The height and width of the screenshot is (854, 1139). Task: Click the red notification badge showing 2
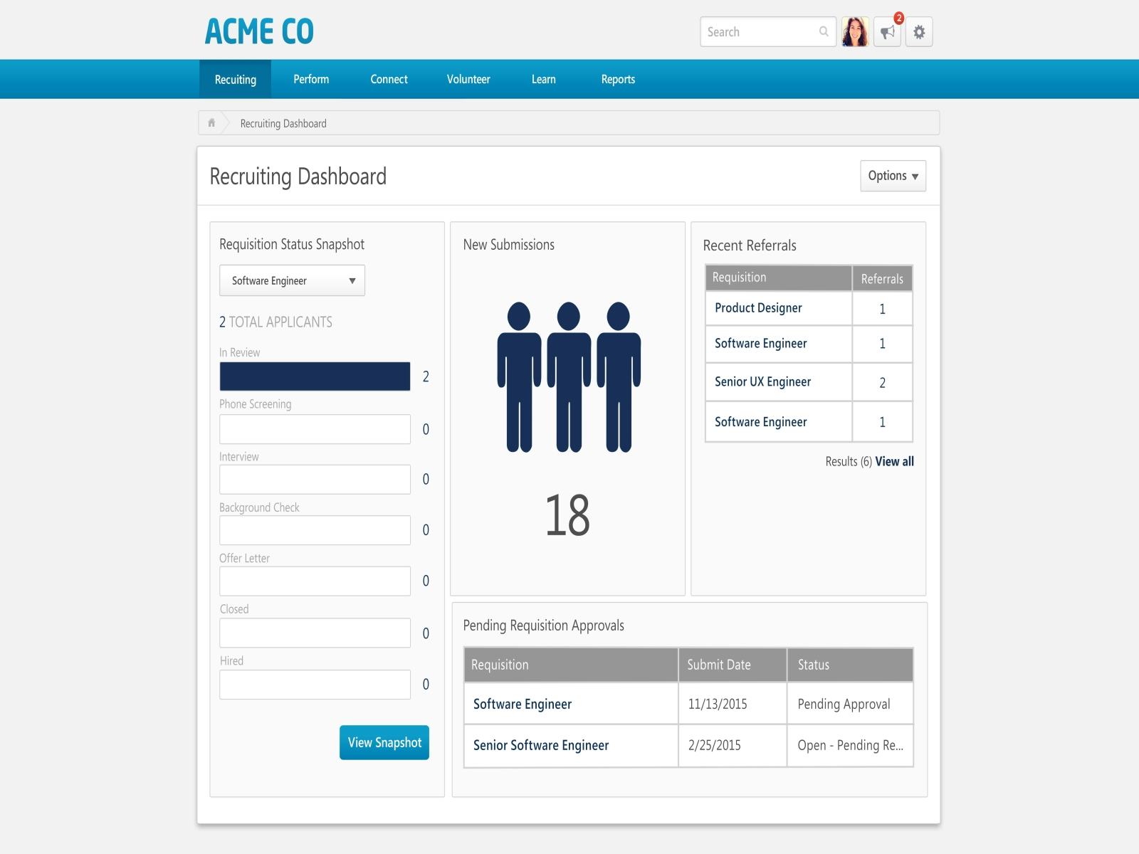[898, 16]
